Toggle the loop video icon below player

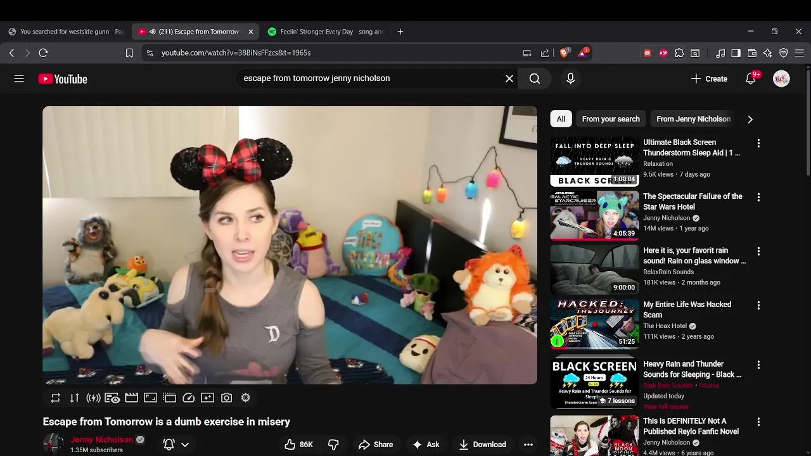pos(56,398)
